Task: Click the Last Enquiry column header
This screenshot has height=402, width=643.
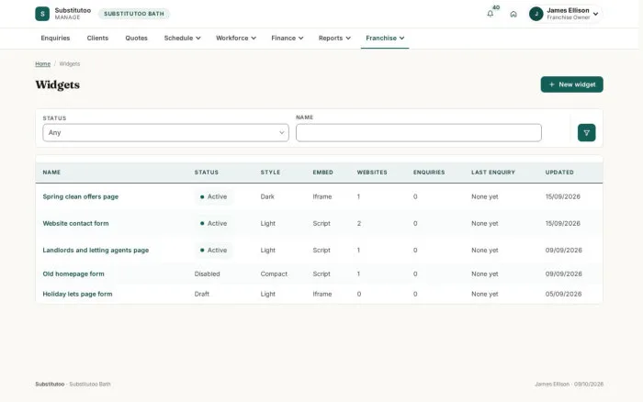Action: [493, 173]
